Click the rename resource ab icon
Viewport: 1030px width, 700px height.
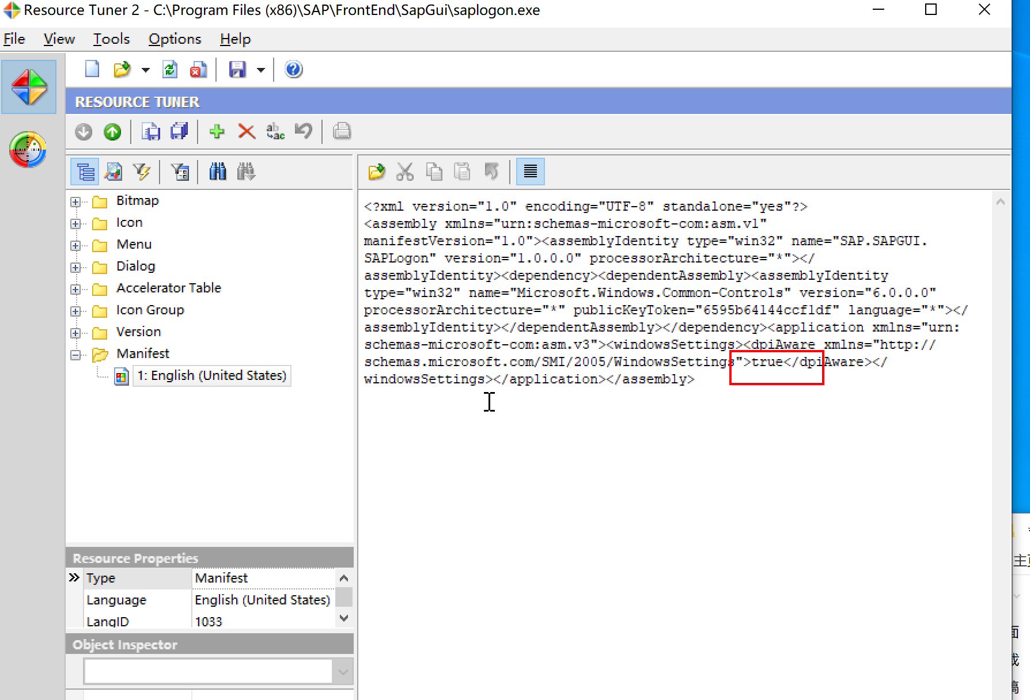pyautogui.click(x=275, y=131)
